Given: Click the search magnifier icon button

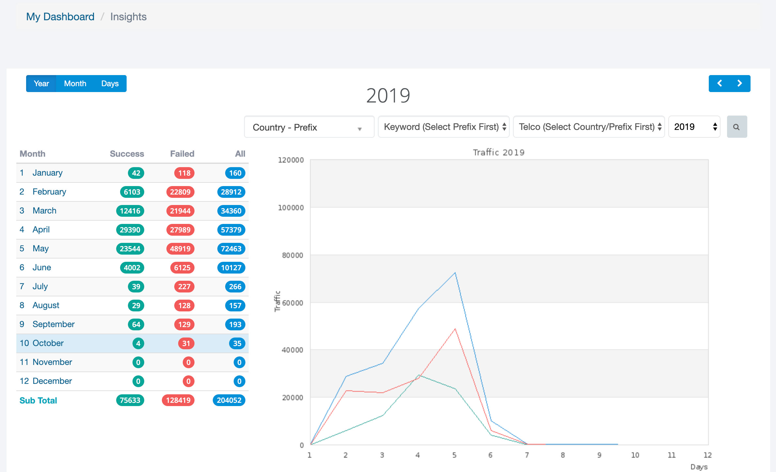Looking at the screenshot, I should pyautogui.click(x=737, y=127).
